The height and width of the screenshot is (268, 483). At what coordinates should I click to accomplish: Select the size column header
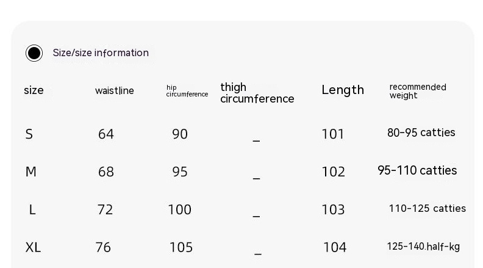tap(34, 90)
